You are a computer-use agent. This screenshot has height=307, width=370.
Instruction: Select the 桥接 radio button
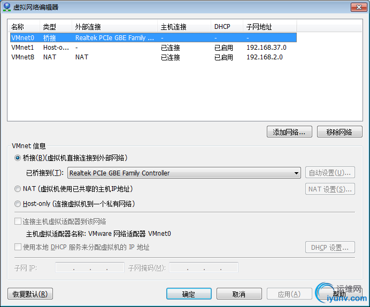[18, 158]
